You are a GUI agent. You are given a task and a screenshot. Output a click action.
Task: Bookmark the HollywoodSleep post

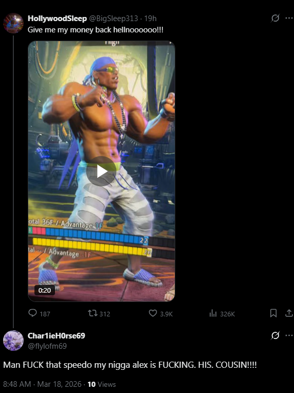click(x=273, y=313)
